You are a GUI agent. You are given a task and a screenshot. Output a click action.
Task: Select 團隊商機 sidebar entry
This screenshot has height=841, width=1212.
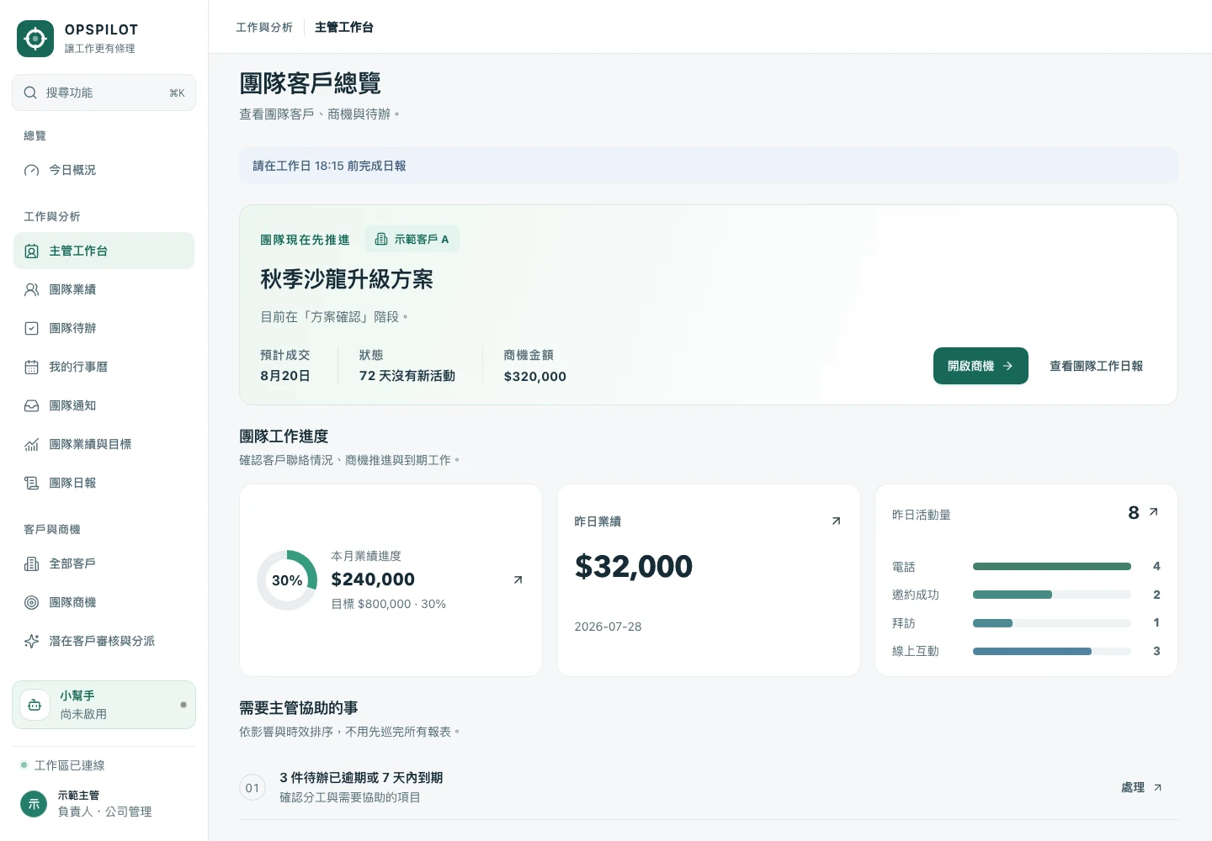click(x=104, y=602)
